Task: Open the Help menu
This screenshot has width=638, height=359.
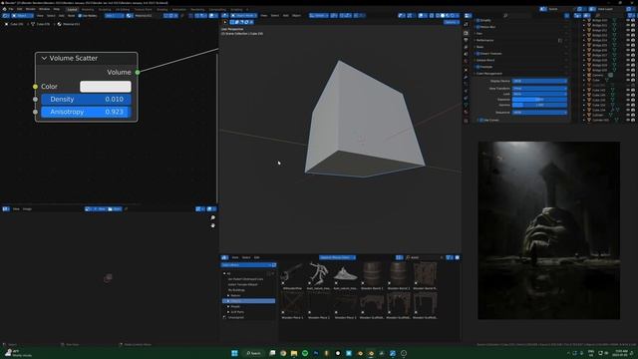Action: [56, 9]
